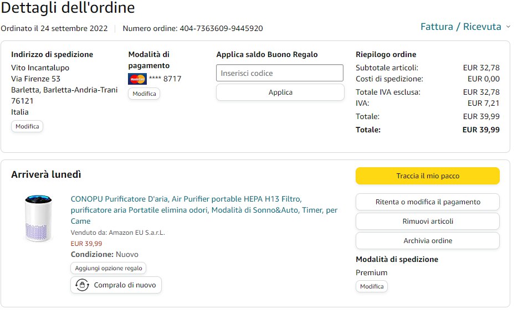The image size is (518, 314).
Task: Open the air purifier product thumbnail
Action: click(38, 218)
